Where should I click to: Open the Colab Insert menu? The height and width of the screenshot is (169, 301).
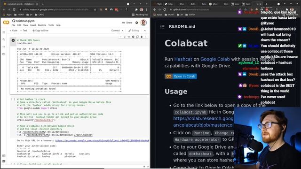click(x=33, y=25)
